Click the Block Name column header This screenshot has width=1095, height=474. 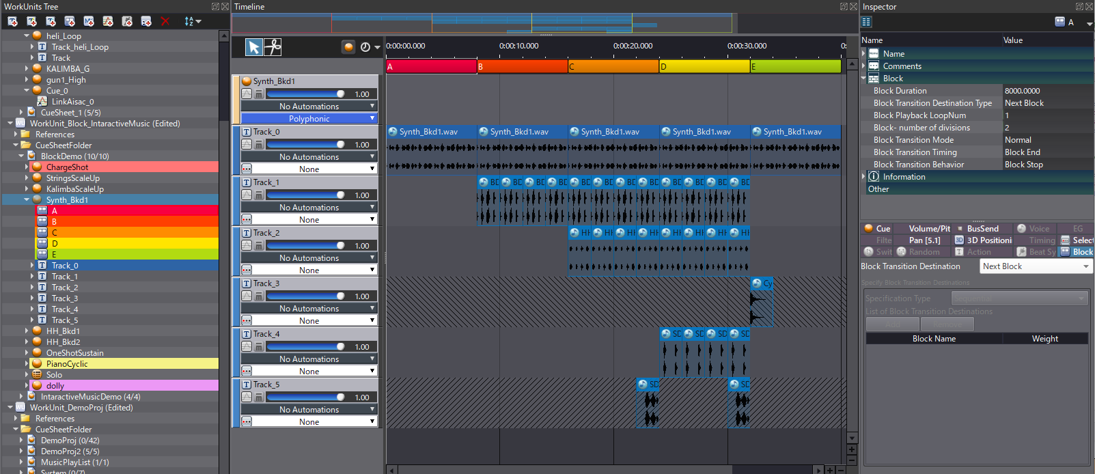click(x=934, y=339)
